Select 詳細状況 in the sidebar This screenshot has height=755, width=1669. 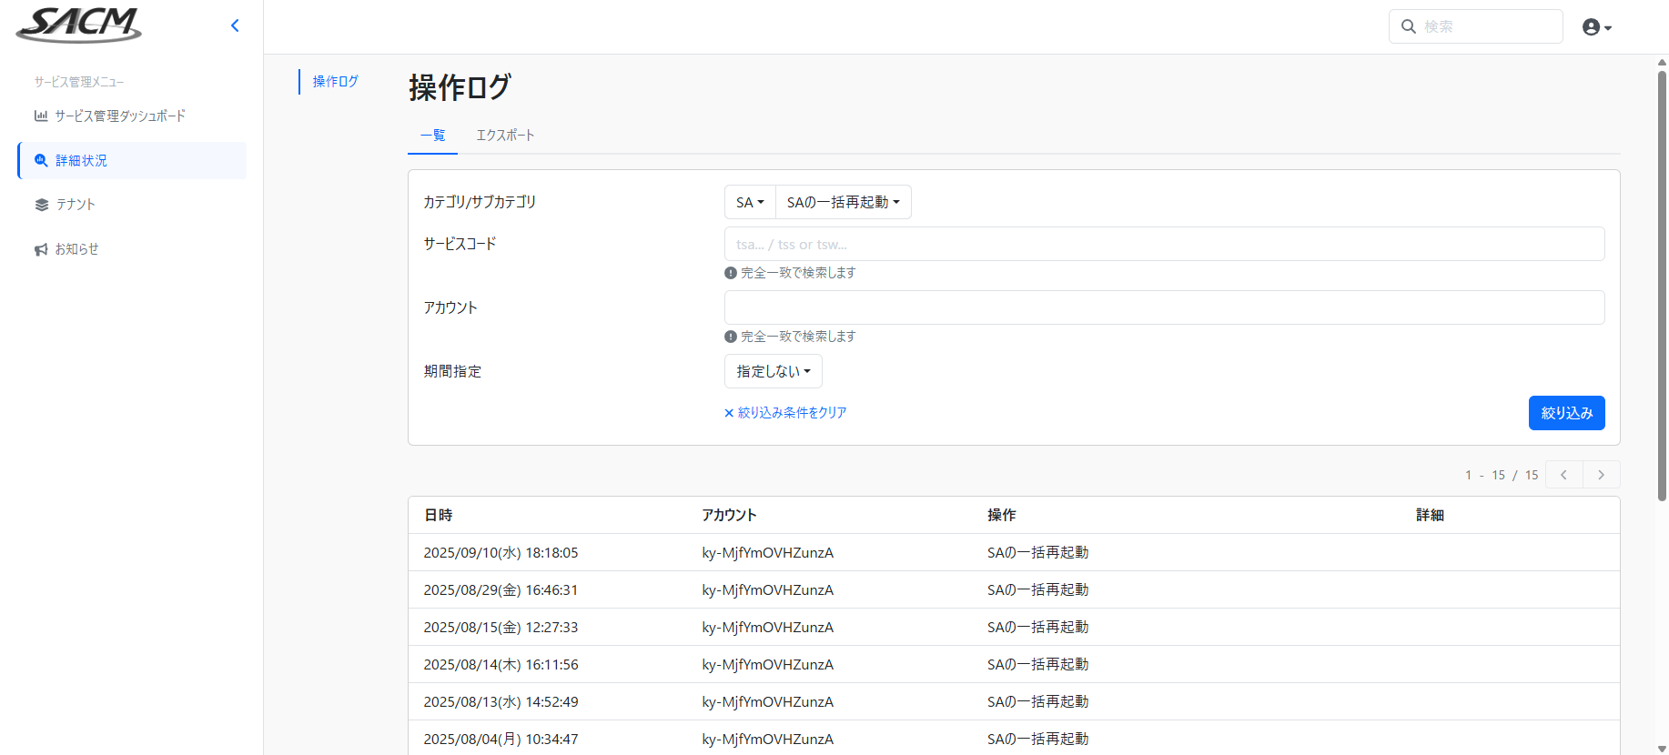(81, 160)
